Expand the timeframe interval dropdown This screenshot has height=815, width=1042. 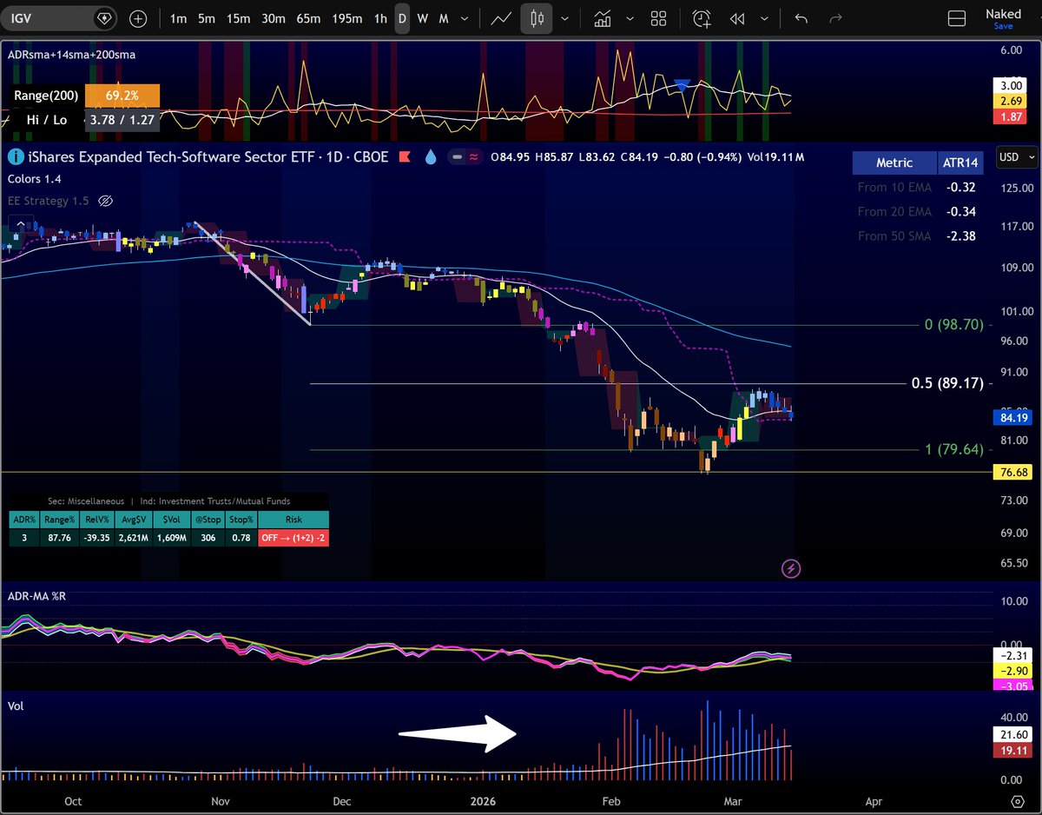tap(464, 18)
